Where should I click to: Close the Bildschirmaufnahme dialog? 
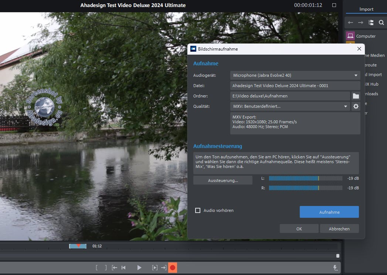coord(359,49)
